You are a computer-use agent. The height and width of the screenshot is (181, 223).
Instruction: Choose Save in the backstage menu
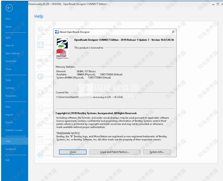(x=8, y=38)
